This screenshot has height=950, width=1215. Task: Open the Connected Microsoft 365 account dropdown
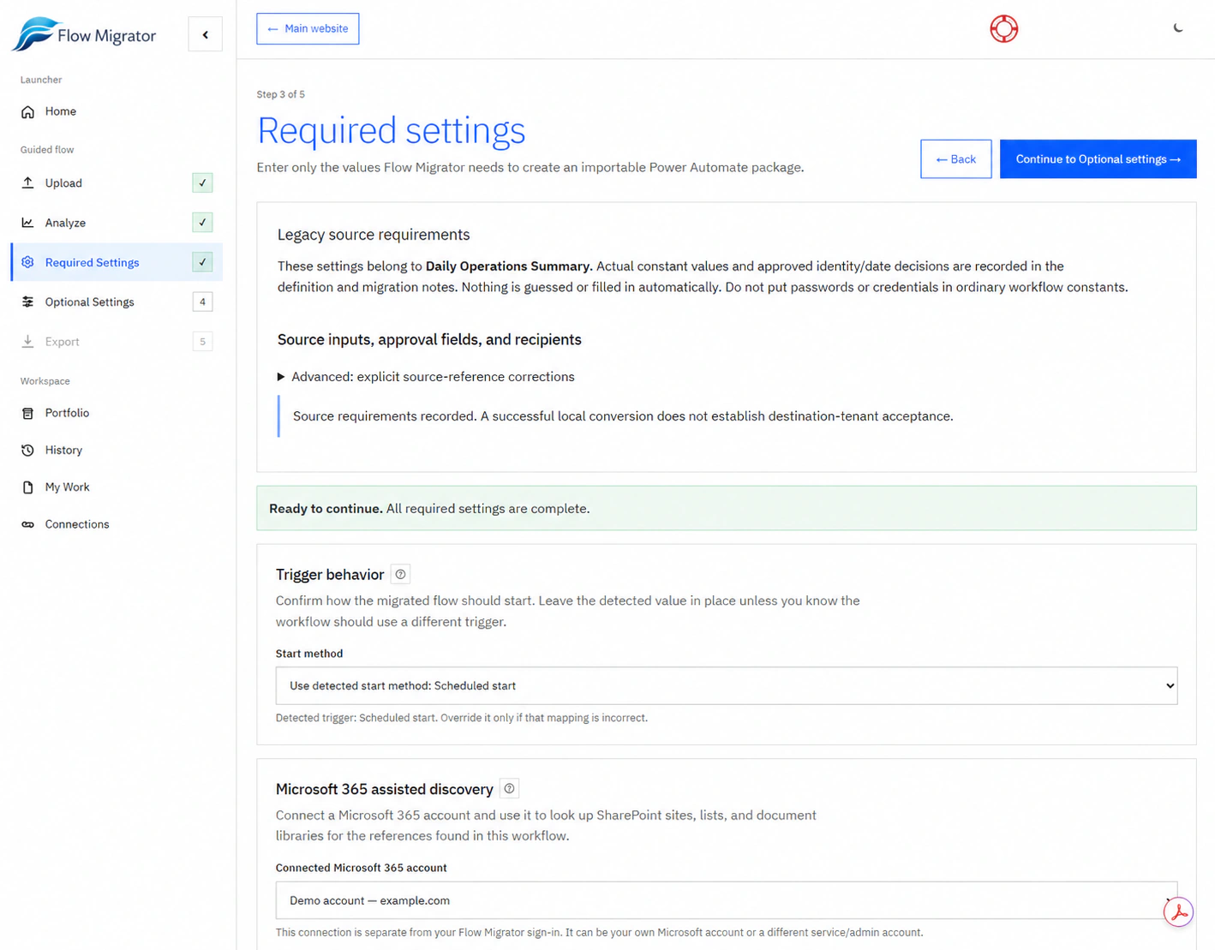(727, 900)
